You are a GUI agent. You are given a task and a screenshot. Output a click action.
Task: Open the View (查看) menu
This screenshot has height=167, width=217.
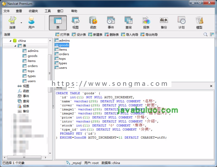(19, 11)
